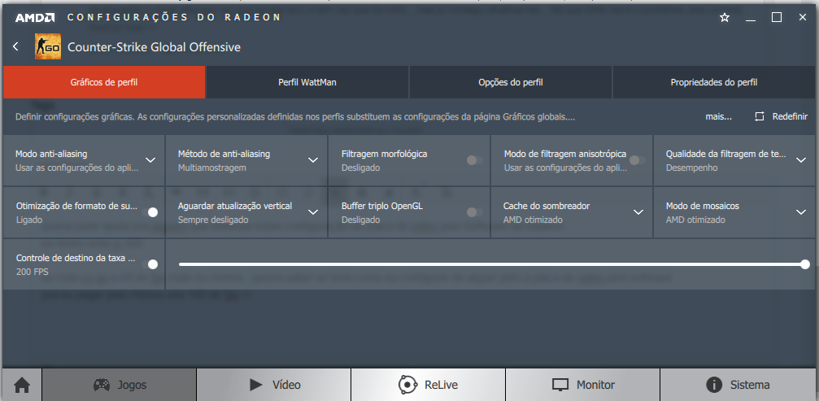
Task: Switch to Propriedades do perfil tab
Action: point(713,82)
